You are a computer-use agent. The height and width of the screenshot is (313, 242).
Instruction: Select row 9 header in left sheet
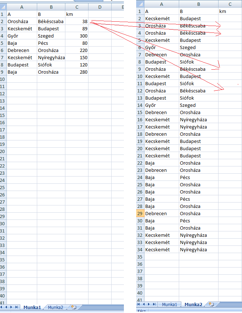click(3, 72)
